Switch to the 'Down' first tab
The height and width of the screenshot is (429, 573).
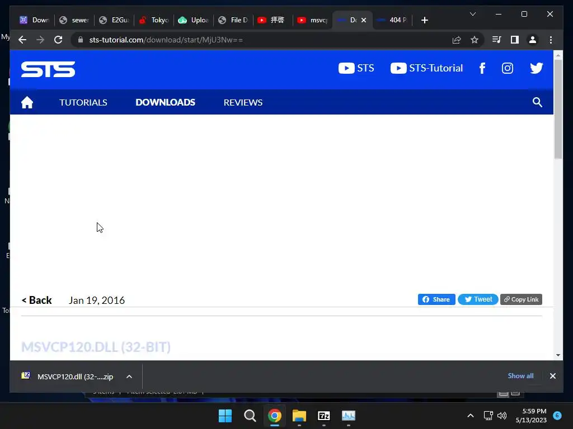35,20
